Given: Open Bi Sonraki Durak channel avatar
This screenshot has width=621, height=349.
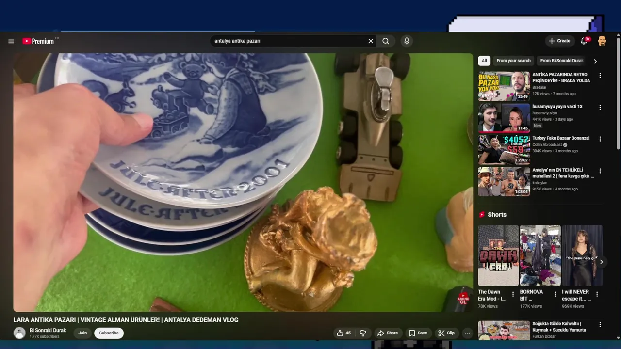Looking at the screenshot, I should point(19,333).
